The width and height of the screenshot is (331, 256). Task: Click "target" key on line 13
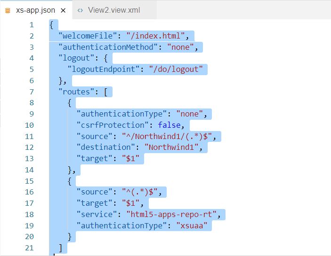click(94, 158)
